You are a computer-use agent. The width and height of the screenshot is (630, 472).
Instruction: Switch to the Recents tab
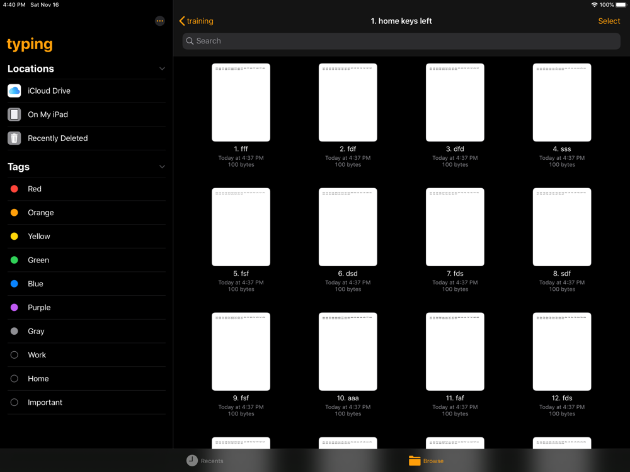pyautogui.click(x=205, y=461)
